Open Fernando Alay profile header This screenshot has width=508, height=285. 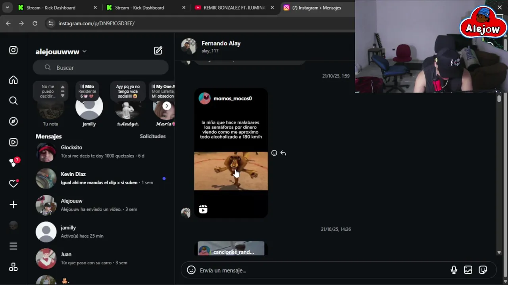211,46
